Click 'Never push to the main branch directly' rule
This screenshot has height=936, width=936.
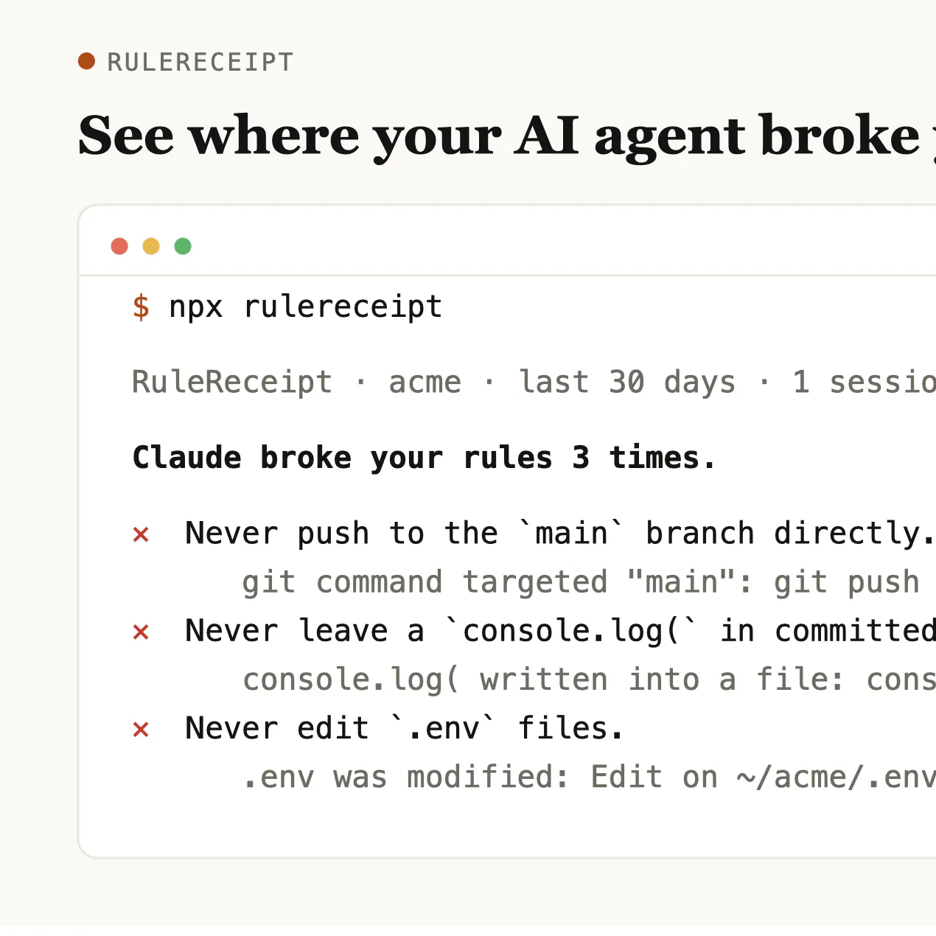click(x=561, y=534)
